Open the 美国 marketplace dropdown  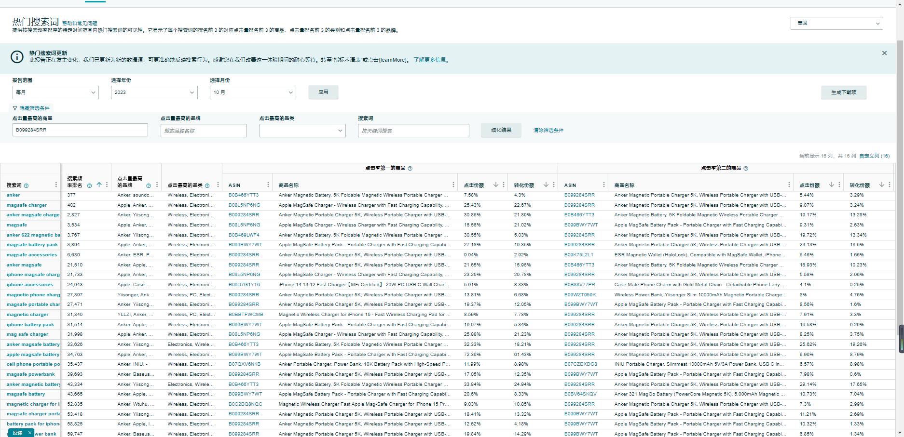tap(836, 23)
